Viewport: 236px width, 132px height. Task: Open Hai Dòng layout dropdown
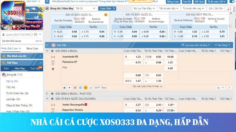point(222,45)
